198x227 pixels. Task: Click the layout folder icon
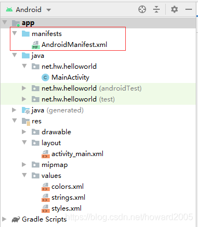click(x=36, y=143)
